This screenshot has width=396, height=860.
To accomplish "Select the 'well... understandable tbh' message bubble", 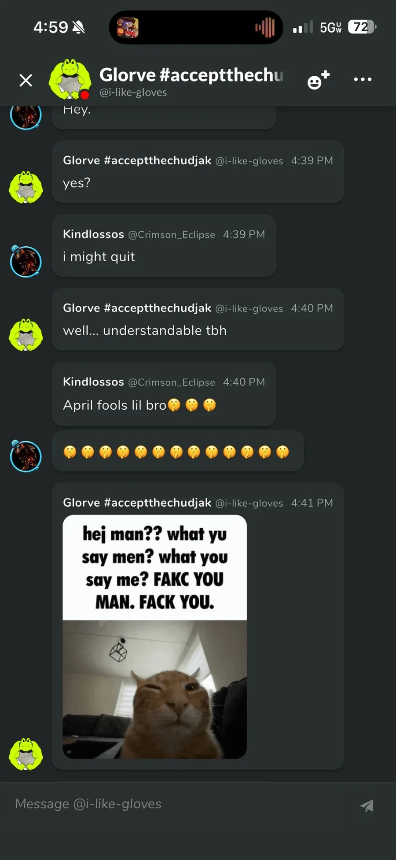I will coord(198,319).
